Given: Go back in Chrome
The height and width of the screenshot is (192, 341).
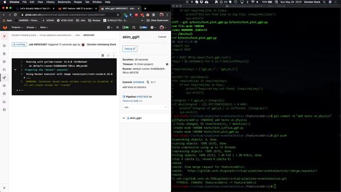Looking at the screenshot, I should point(4,15).
